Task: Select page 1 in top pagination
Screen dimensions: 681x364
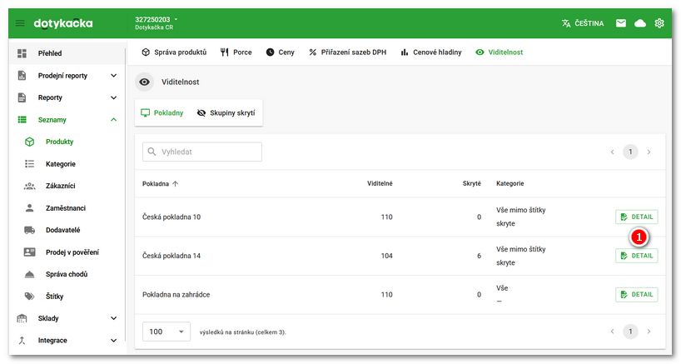Action: tap(630, 152)
